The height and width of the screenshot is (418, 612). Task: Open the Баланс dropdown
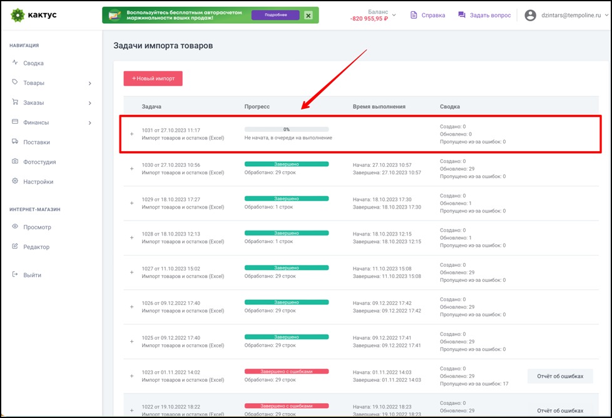(394, 15)
